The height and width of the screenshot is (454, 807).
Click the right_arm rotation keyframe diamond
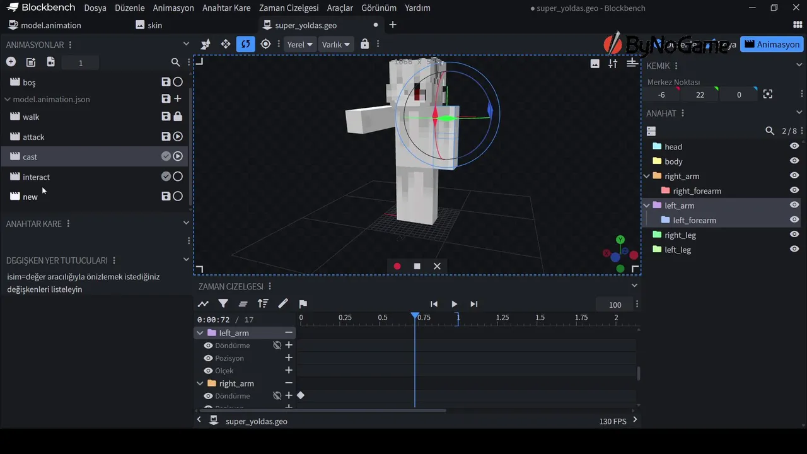coord(301,395)
